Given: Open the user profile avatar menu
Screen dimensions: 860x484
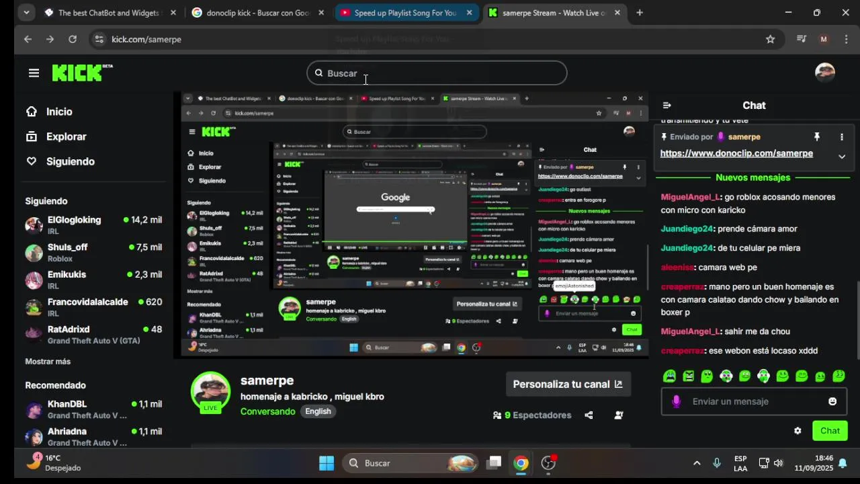Looking at the screenshot, I should (x=824, y=73).
